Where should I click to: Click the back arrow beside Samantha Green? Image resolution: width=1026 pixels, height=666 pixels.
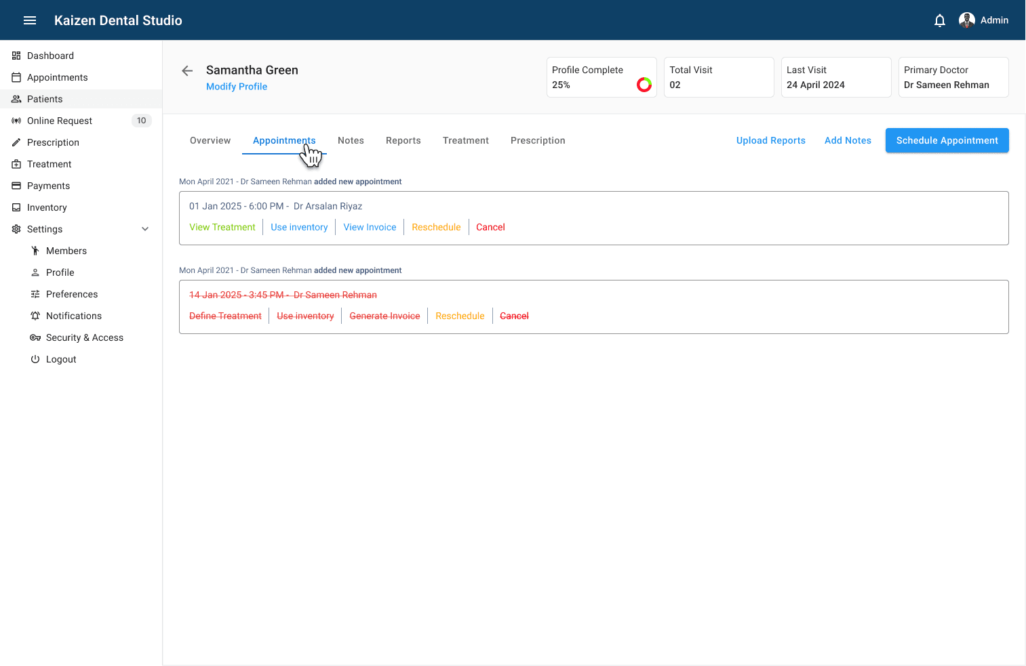click(188, 70)
